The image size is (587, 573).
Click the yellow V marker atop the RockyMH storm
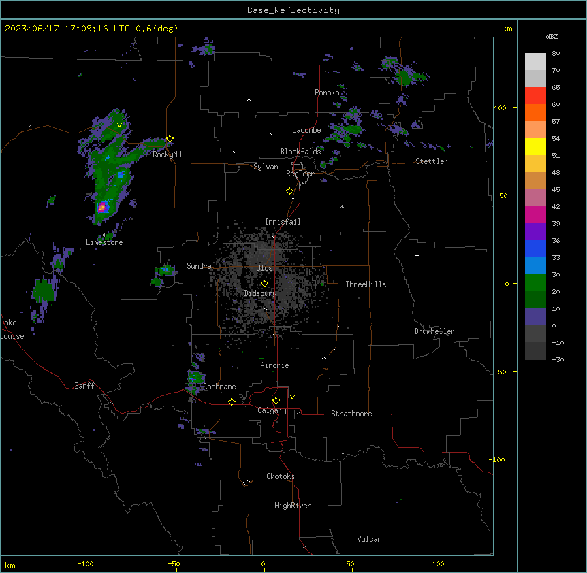119,125
